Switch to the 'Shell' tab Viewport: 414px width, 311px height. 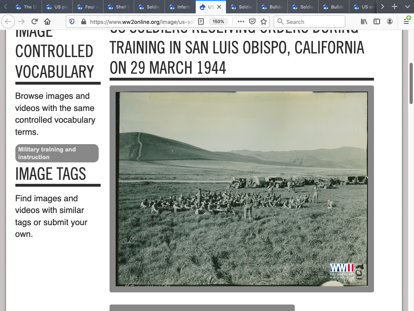pyautogui.click(x=119, y=7)
